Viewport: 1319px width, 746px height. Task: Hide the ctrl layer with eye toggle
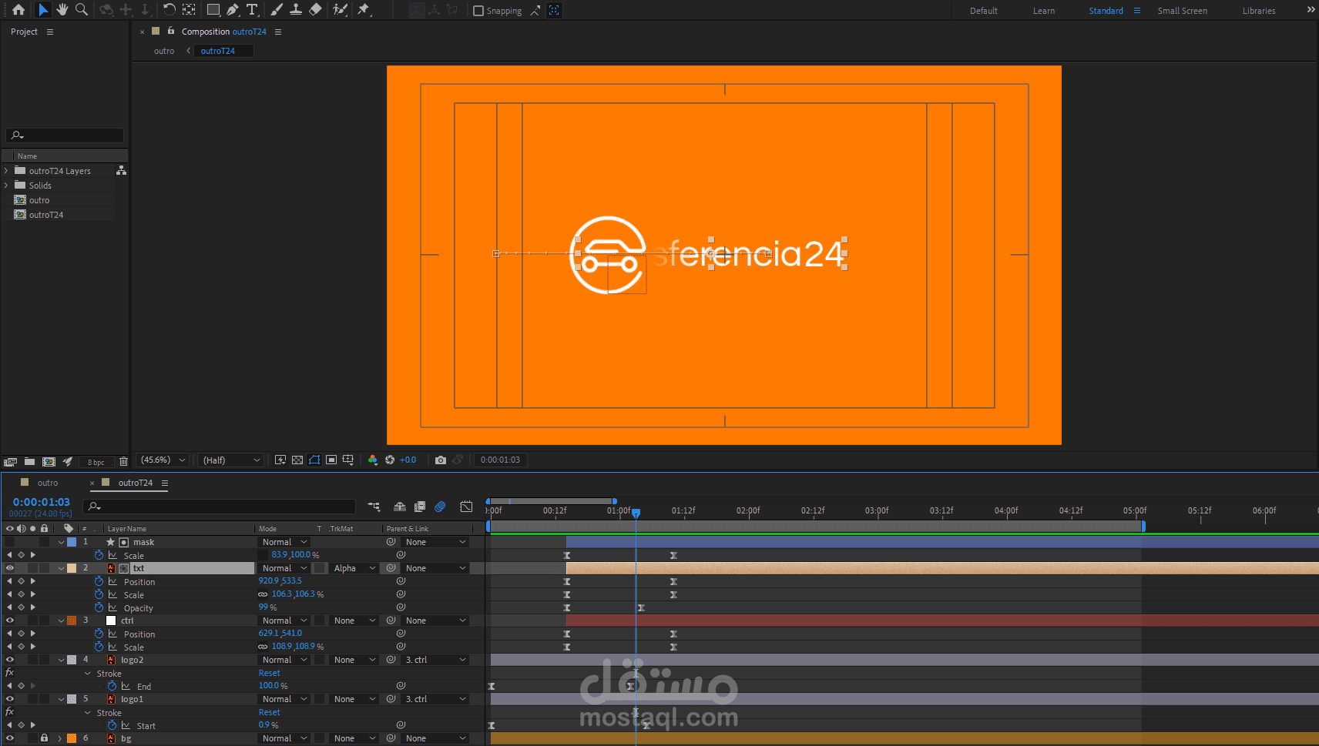10,621
